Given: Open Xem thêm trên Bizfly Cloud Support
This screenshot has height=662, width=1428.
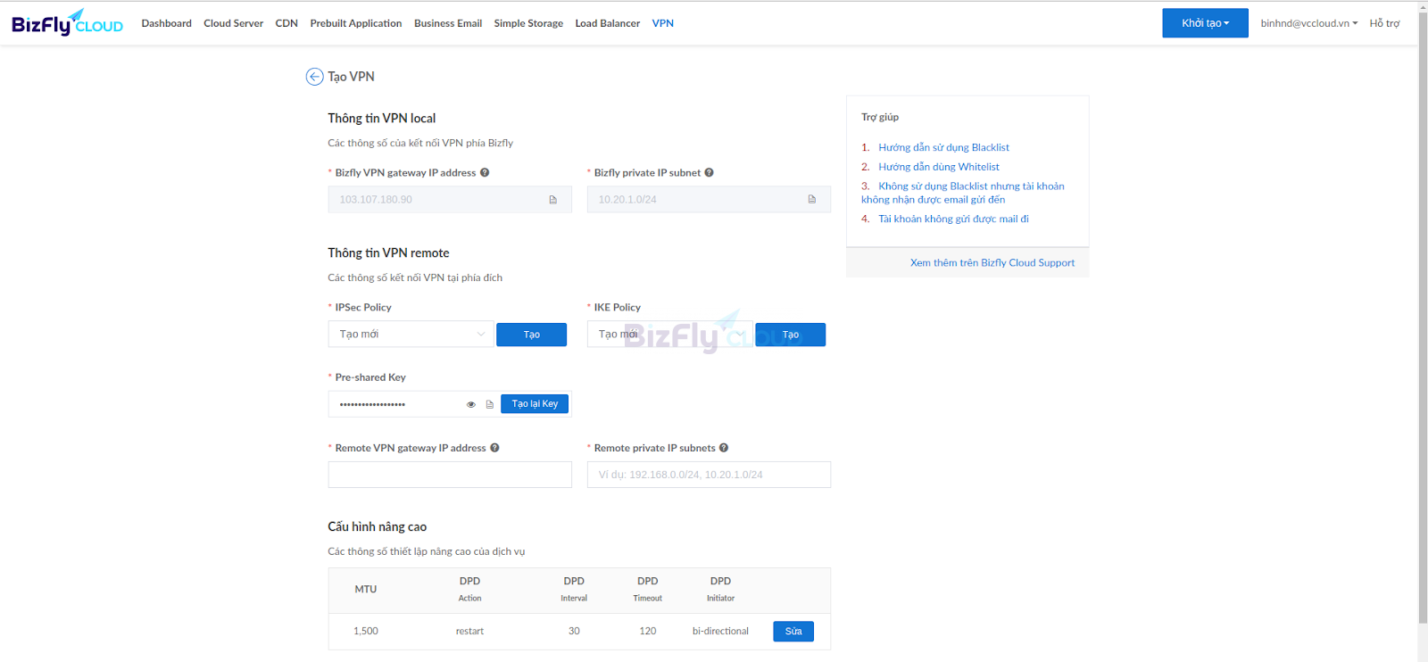Looking at the screenshot, I should [x=992, y=263].
